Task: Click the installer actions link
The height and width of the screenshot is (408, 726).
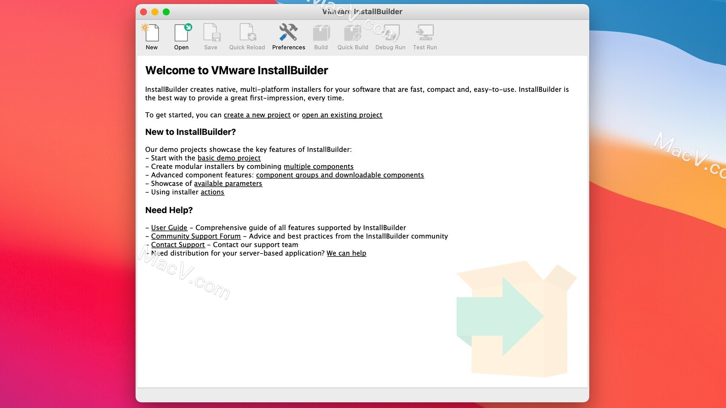Action: tap(212, 192)
